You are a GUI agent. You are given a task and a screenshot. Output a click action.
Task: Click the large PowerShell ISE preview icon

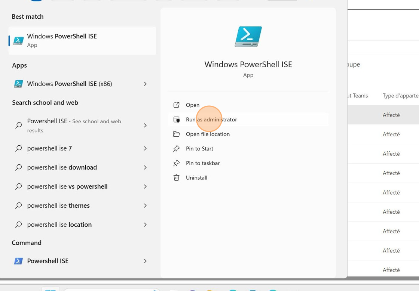(x=248, y=37)
